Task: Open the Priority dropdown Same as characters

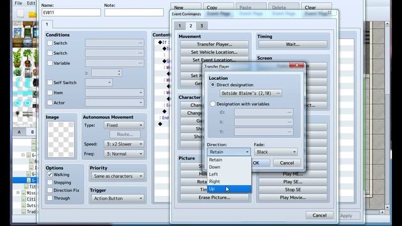Action: (x=117, y=176)
